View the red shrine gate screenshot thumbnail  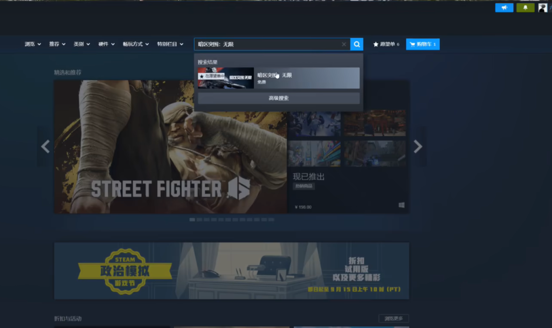point(375,123)
